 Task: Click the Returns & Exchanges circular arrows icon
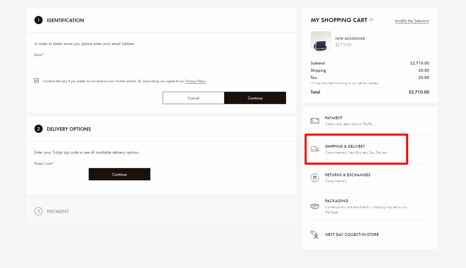(315, 178)
